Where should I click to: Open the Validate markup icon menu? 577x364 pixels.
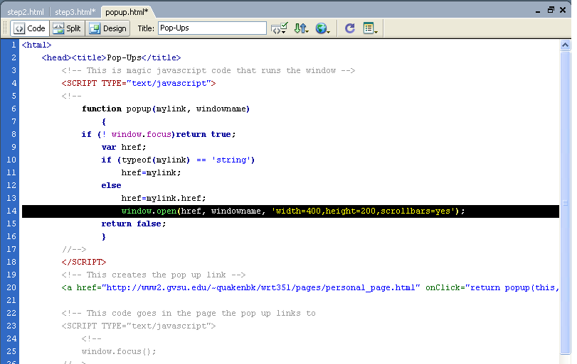click(x=280, y=28)
